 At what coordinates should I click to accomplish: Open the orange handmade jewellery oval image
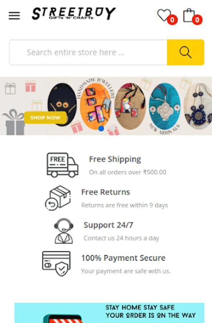click(95, 106)
